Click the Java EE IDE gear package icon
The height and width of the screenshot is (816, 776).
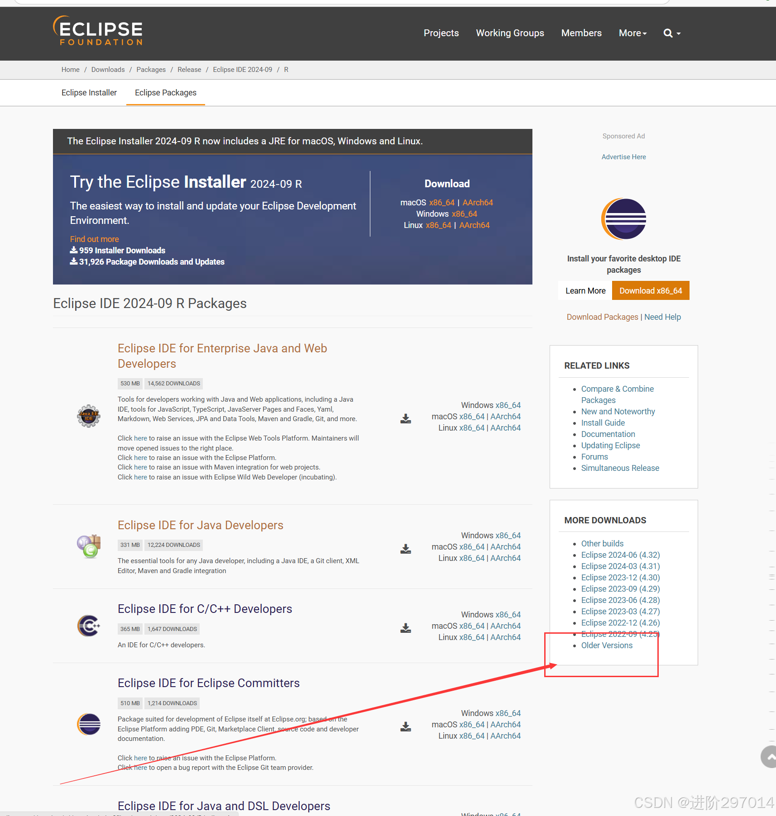pos(89,416)
